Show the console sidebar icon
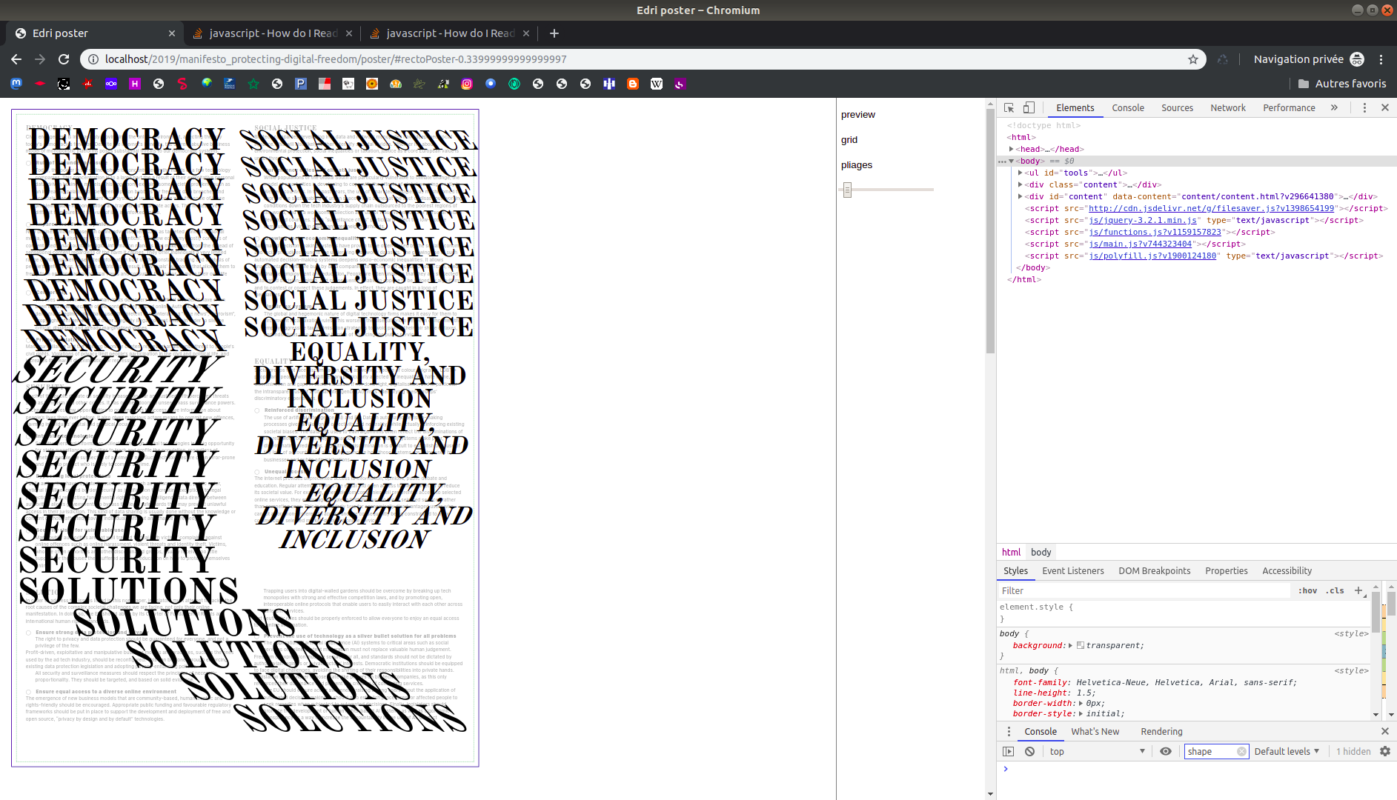 (x=1008, y=751)
